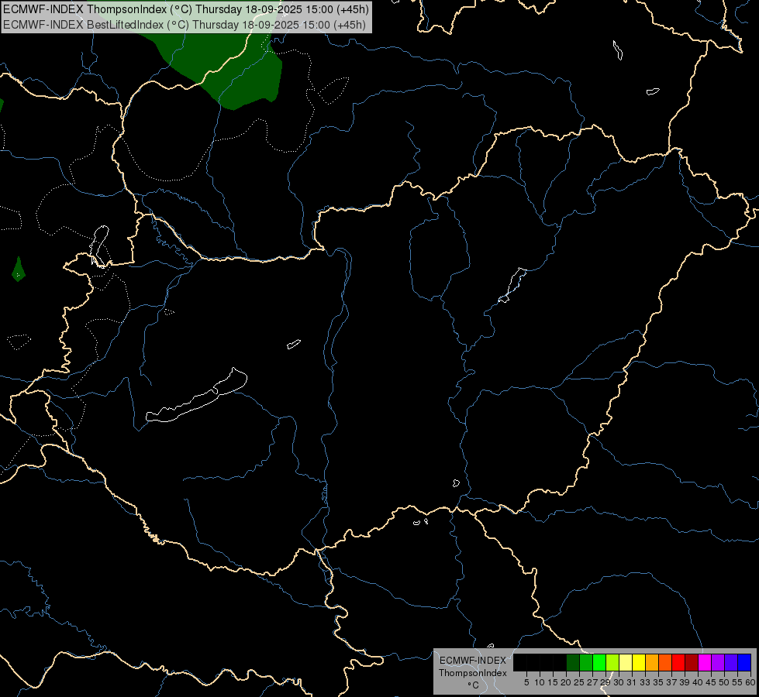Click the purple 45–50 legend swatch
This screenshot has width=759, height=697.
click(x=718, y=662)
